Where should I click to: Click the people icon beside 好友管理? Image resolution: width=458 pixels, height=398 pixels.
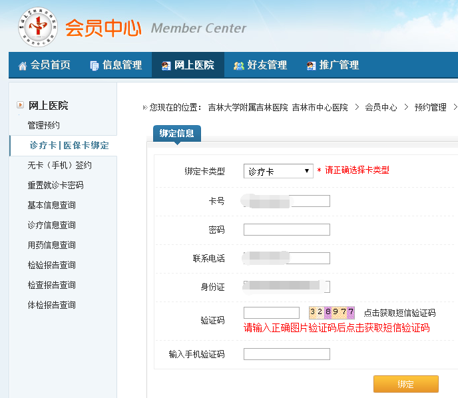[238, 65]
